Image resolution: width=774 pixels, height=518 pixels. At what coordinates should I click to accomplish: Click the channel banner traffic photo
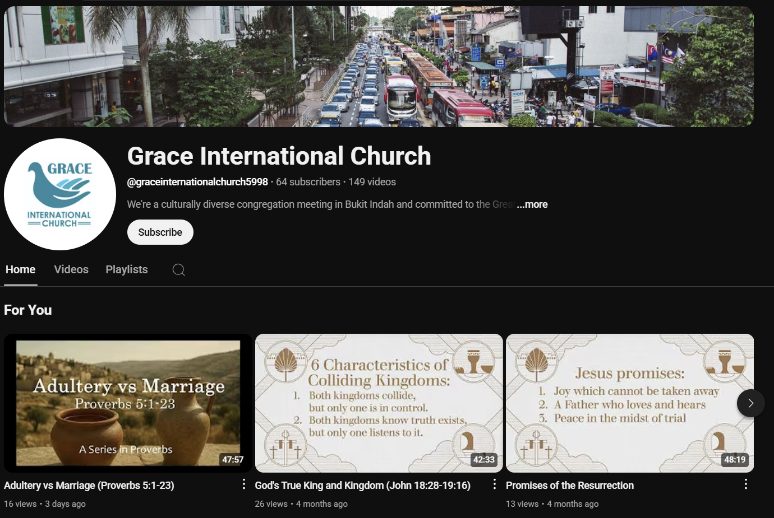click(x=379, y=67)
